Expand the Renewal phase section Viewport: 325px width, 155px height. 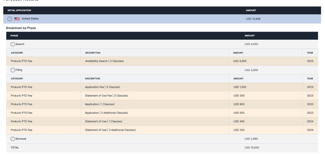pyautogui.click(x=13, y=139)
